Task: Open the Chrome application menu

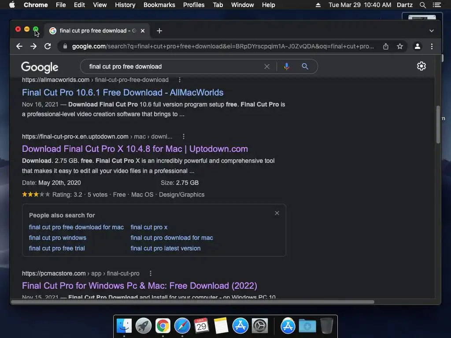Action: coord(36,5)
